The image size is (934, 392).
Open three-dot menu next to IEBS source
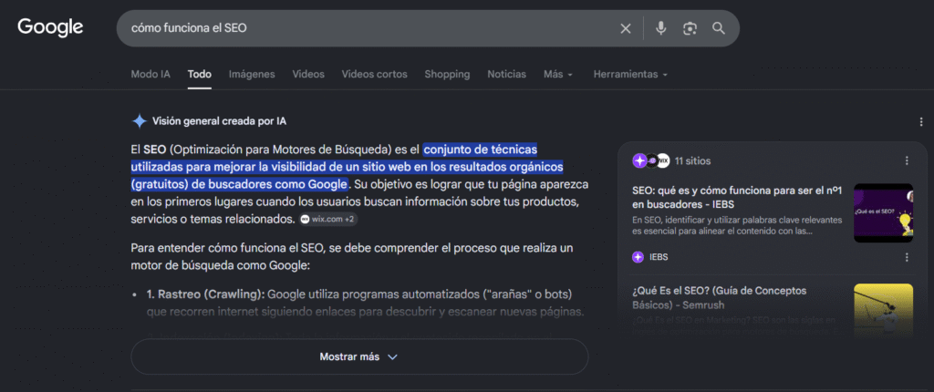tap(907, 257)
